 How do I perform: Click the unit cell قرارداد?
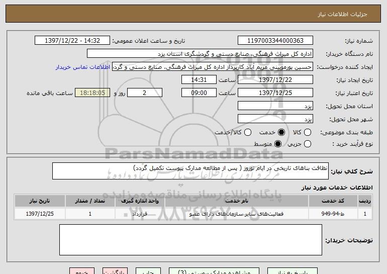click(x=140, y=214)
